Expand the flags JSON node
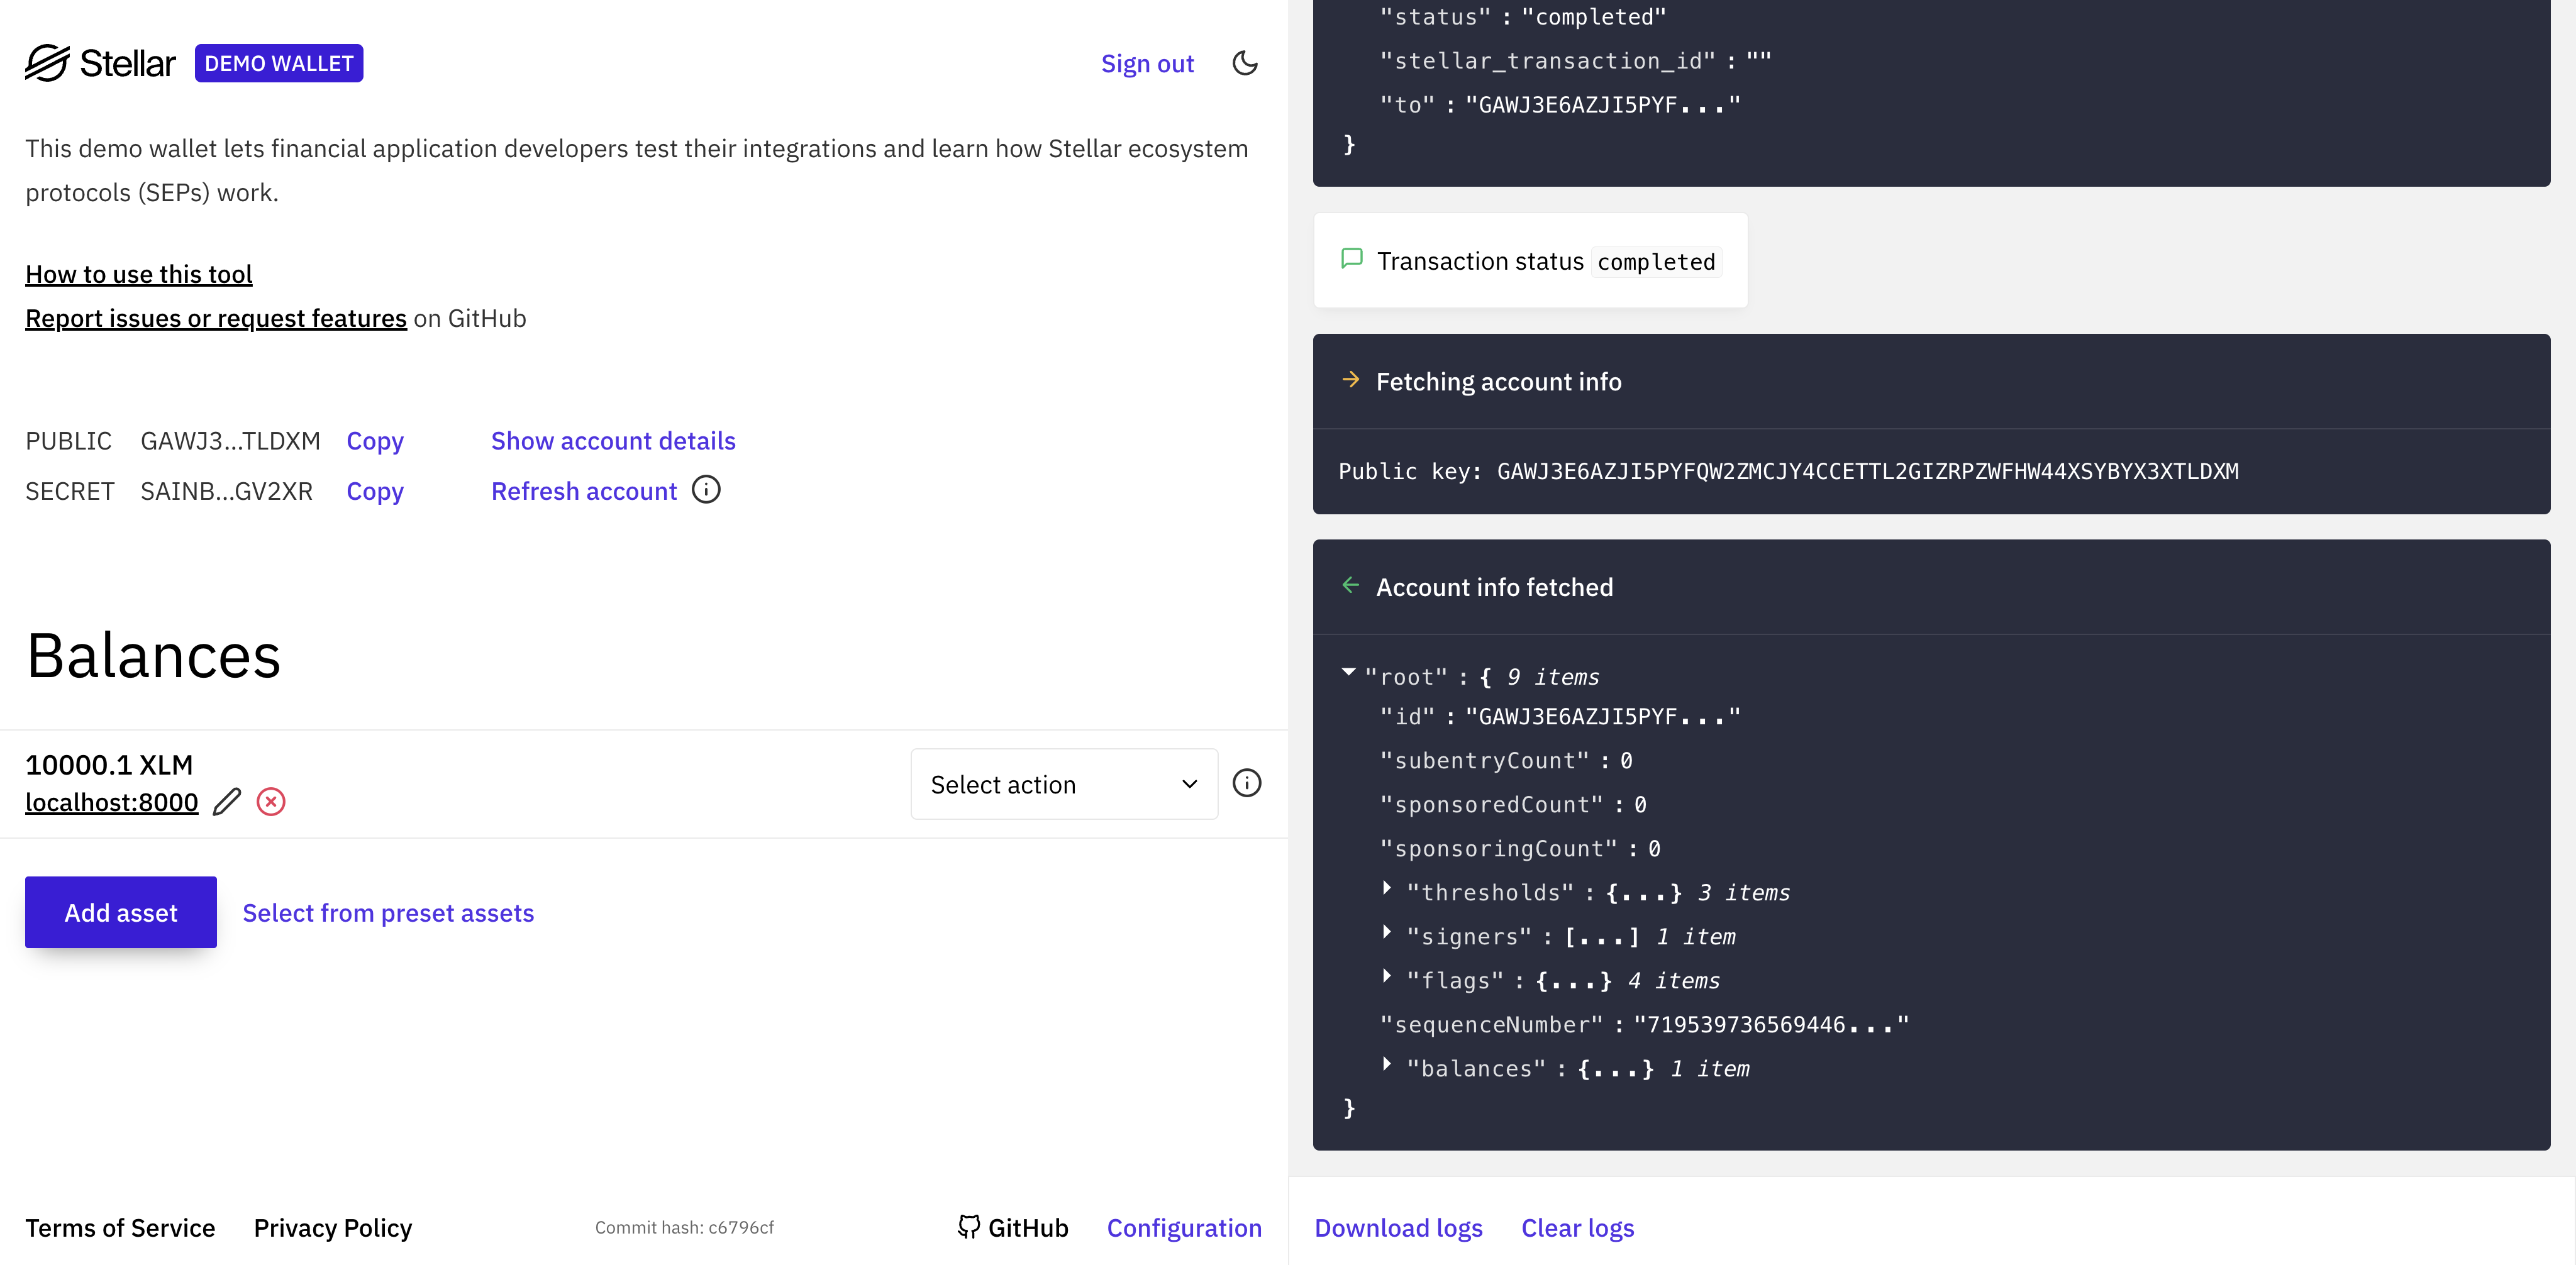The width and height of the screenshot is (2576, 1265). 1387,976
